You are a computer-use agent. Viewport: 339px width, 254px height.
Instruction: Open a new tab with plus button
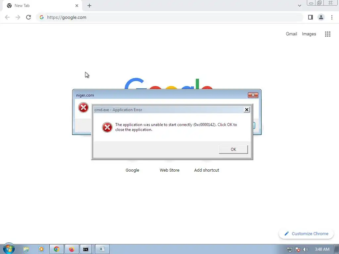pos(89,6)
